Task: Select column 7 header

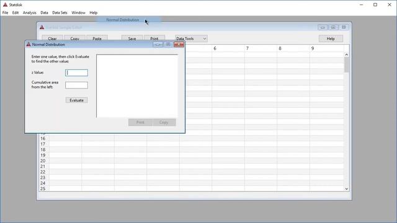Action: (261, 48)
